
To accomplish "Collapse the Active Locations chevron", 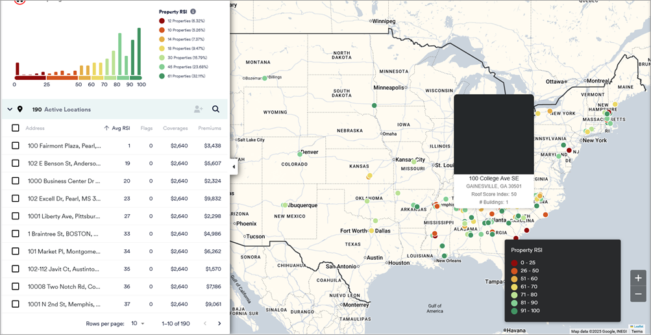I will point(10,110).
